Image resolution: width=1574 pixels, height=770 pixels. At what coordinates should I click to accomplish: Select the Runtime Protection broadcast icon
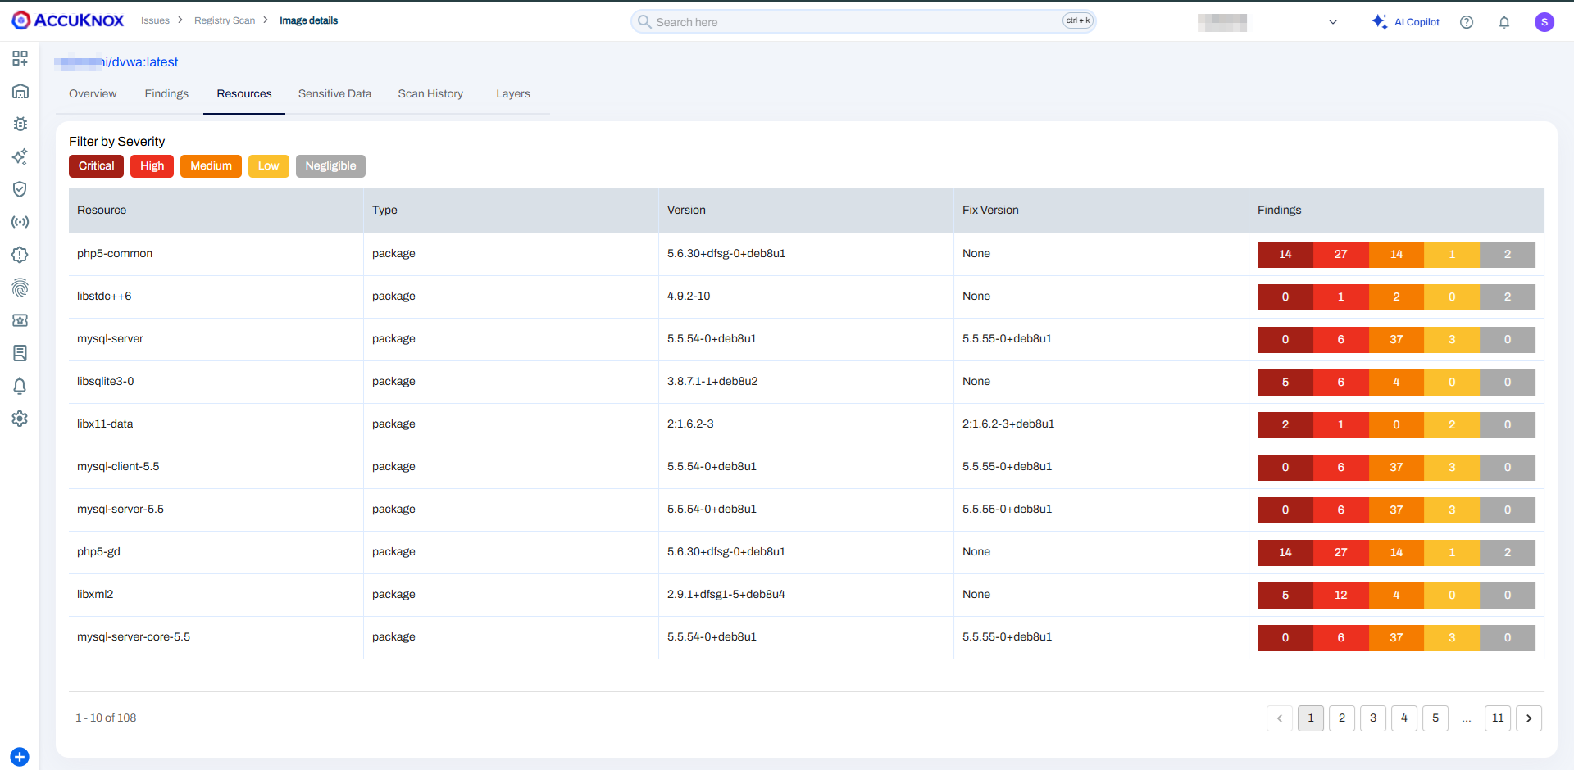click(x=20, y=222)
